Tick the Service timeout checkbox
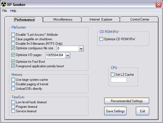The height and width of the screenshot is (123, 163). (x=13, y=111)
